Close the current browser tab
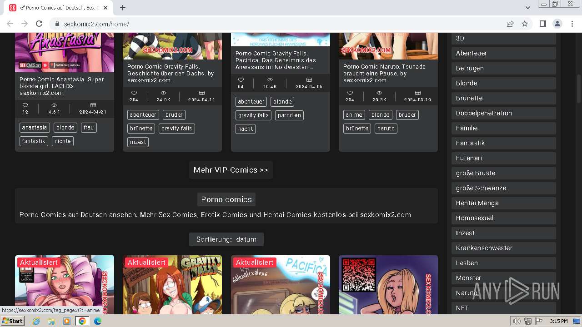 [106, 8]
